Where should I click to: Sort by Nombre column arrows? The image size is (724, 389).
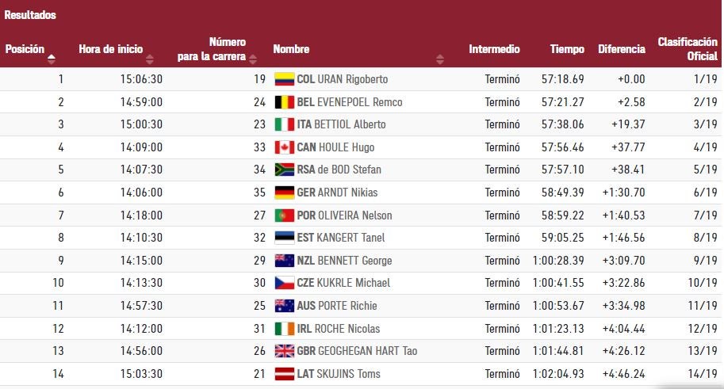(440, 58)
